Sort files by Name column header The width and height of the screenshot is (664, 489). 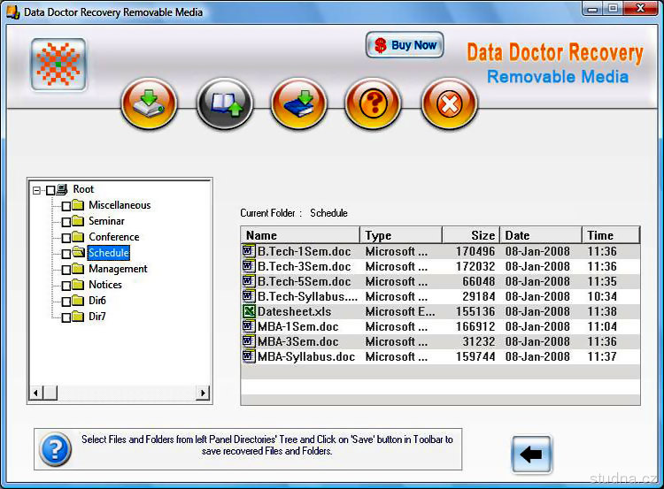pos(300,235)
